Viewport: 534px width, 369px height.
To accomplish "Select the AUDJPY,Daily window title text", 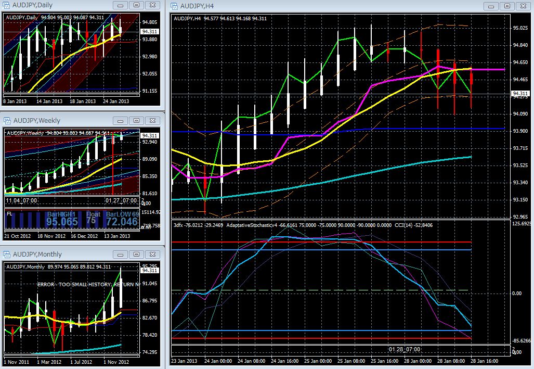I will [32, 5].
